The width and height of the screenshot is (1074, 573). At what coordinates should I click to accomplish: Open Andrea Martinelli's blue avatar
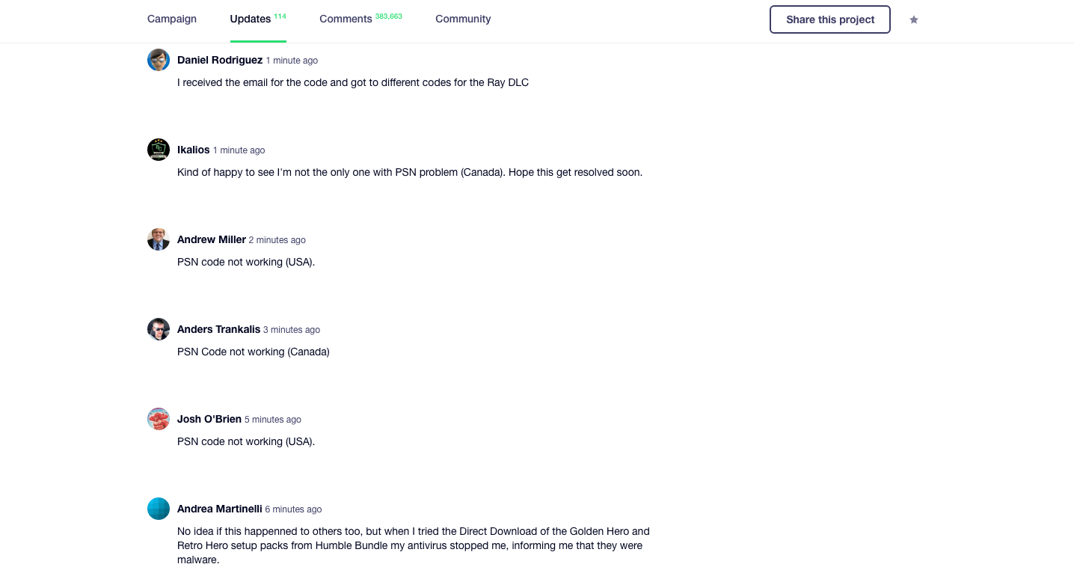pyautogui.click(x=159, y=509)
